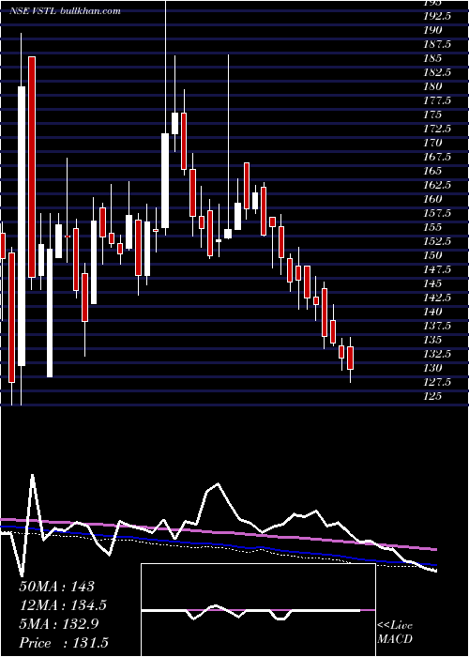Click inside the MACD inset chart box
Image resolution: width=469 pixels, height=657 pixels.
pos(258,610)
